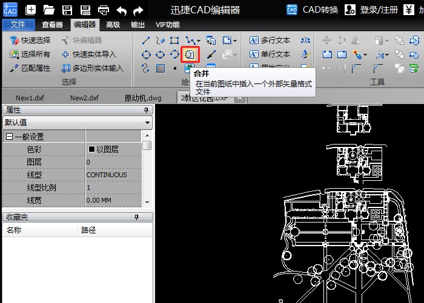Click the save as PDF icon
Image resolution: width=424 pixels, height=303 pixels.
coord(85,10)
